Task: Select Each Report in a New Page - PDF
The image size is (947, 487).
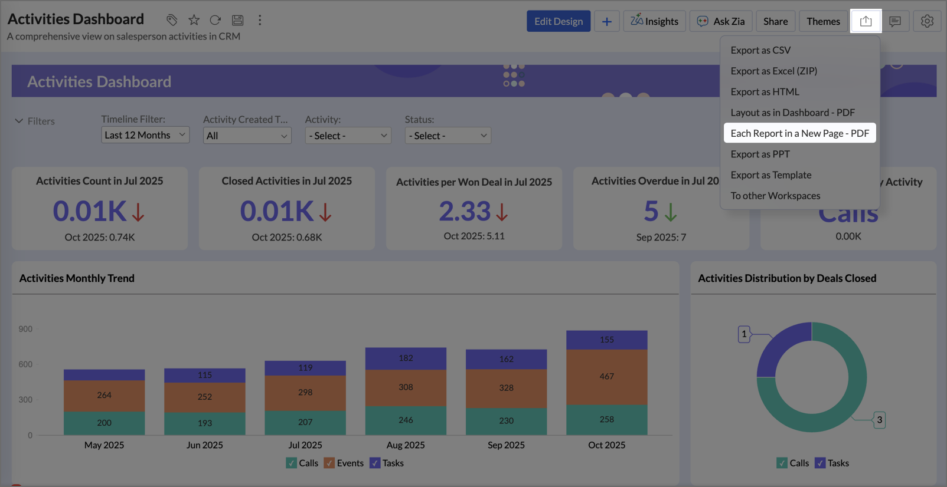Action: (799, 133)
